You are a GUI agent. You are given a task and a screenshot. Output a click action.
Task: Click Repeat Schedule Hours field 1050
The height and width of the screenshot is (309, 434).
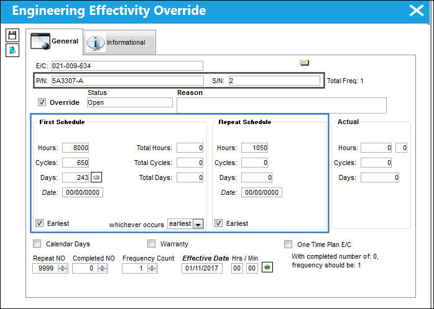coord(255,148)
